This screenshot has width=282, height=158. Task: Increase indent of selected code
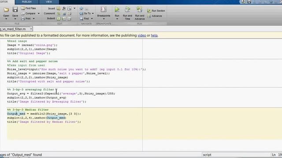(64, 18)
